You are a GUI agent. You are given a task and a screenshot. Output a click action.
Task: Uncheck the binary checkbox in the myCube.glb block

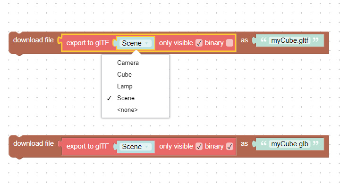[229, 146]
